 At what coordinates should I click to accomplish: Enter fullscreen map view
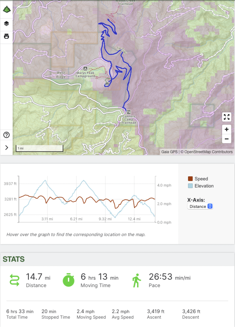(x=226, y=117)
